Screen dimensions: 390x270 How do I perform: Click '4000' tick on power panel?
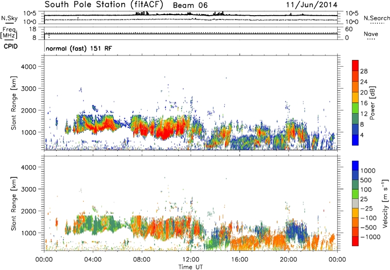(x=29, y=67)
